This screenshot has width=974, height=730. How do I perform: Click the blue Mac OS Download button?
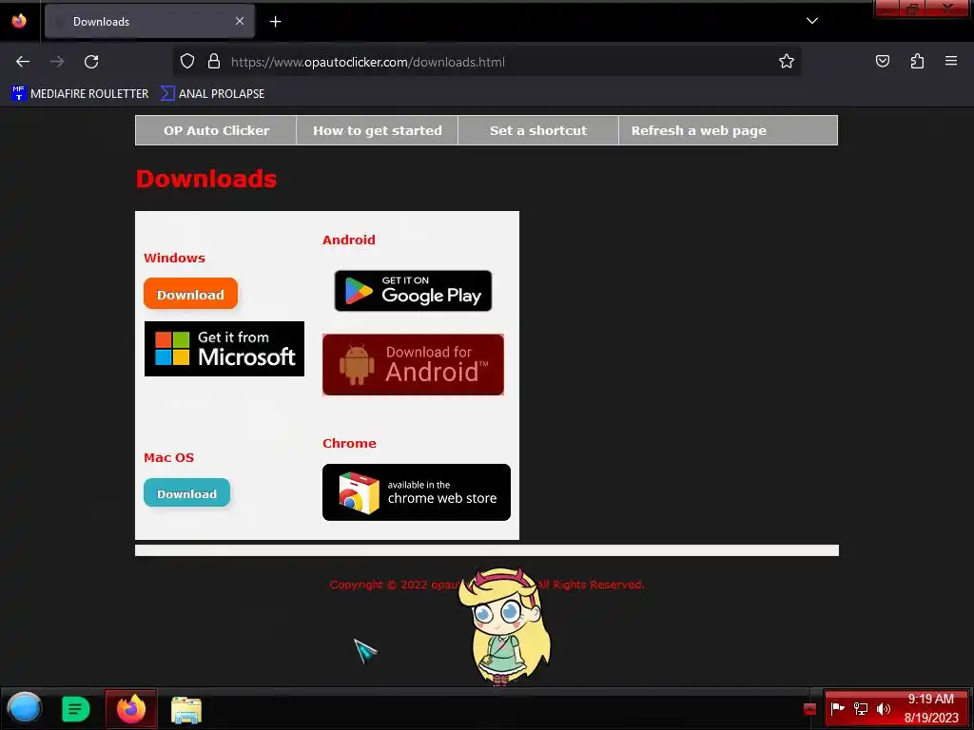coord(187,493)
